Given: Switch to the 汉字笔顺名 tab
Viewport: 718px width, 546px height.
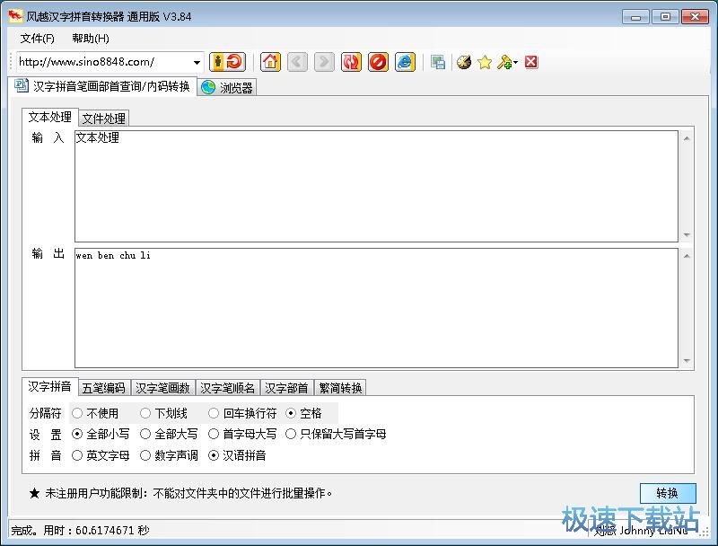Looking at the screenshot, I should 228,388.
